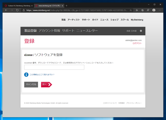166x120 pixels.
Task: Select 製品登録 tab in dark bar
Action: pyautogui.click(x=30, y=31)
